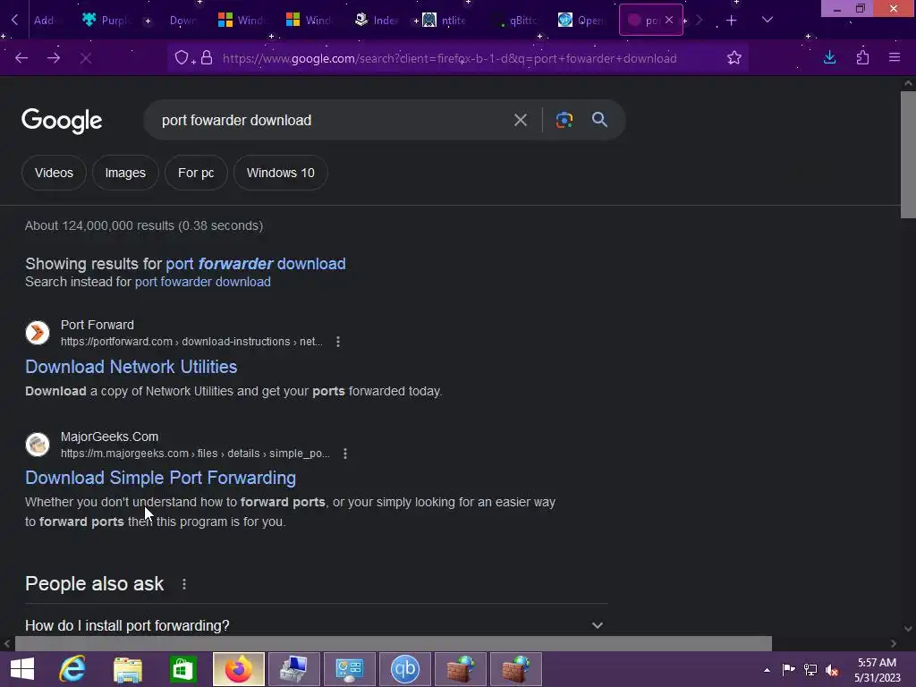The image size is (916, 687).
Task: Open a new tab with plus button
Action: click(x=732, y=21)
